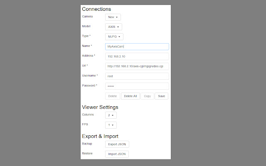The image size is (266, 166).
Task: Save the camera connection
Action: pos(161,96)
